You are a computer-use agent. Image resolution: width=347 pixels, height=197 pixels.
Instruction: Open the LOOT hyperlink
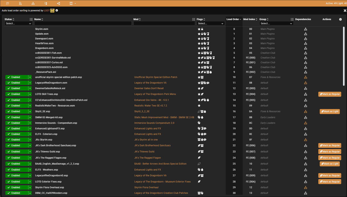[x=47, y=11]
